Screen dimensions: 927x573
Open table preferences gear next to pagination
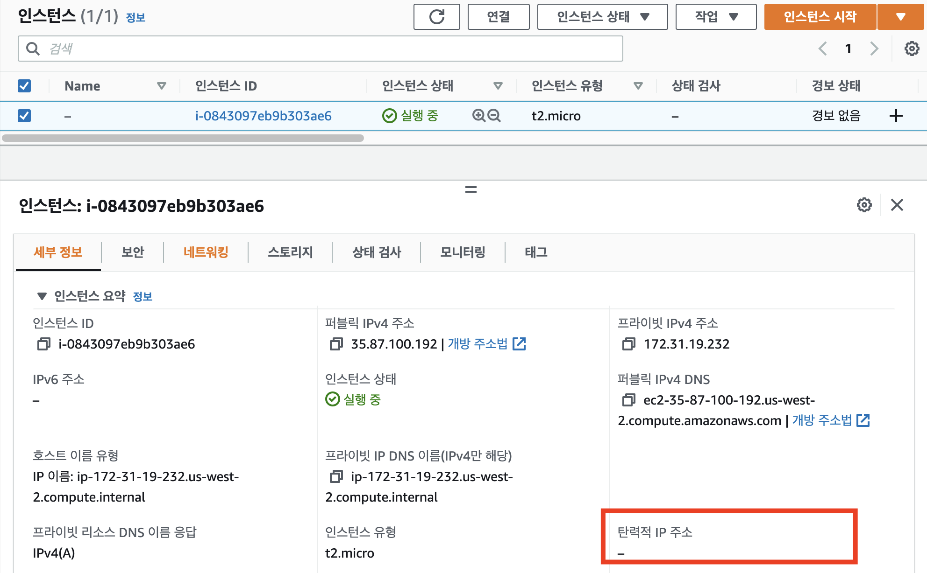912,49
